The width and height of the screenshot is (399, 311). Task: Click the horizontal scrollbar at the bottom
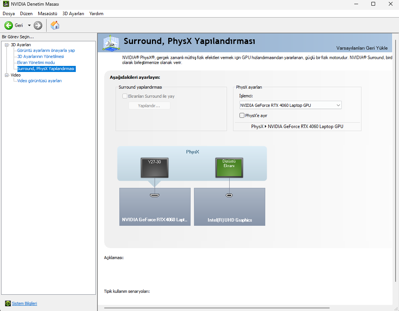[217, 308]
